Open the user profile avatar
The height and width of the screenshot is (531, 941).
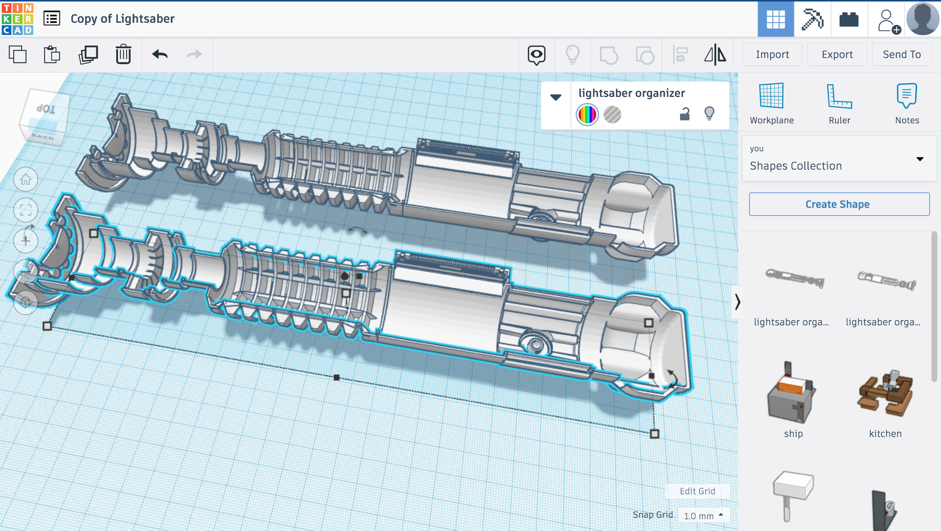(x=923, y=19)
